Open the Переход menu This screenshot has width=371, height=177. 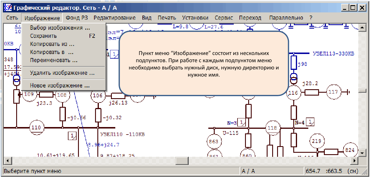tap(250, 18)
